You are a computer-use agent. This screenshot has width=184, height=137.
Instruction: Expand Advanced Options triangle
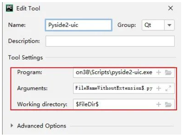click(x=12, y=126)
